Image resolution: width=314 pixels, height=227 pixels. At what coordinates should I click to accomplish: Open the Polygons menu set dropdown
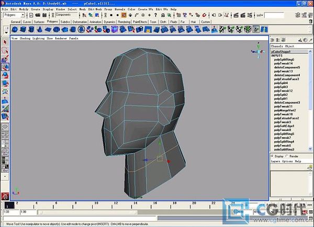pyautogui.click(x=14, y=15)
